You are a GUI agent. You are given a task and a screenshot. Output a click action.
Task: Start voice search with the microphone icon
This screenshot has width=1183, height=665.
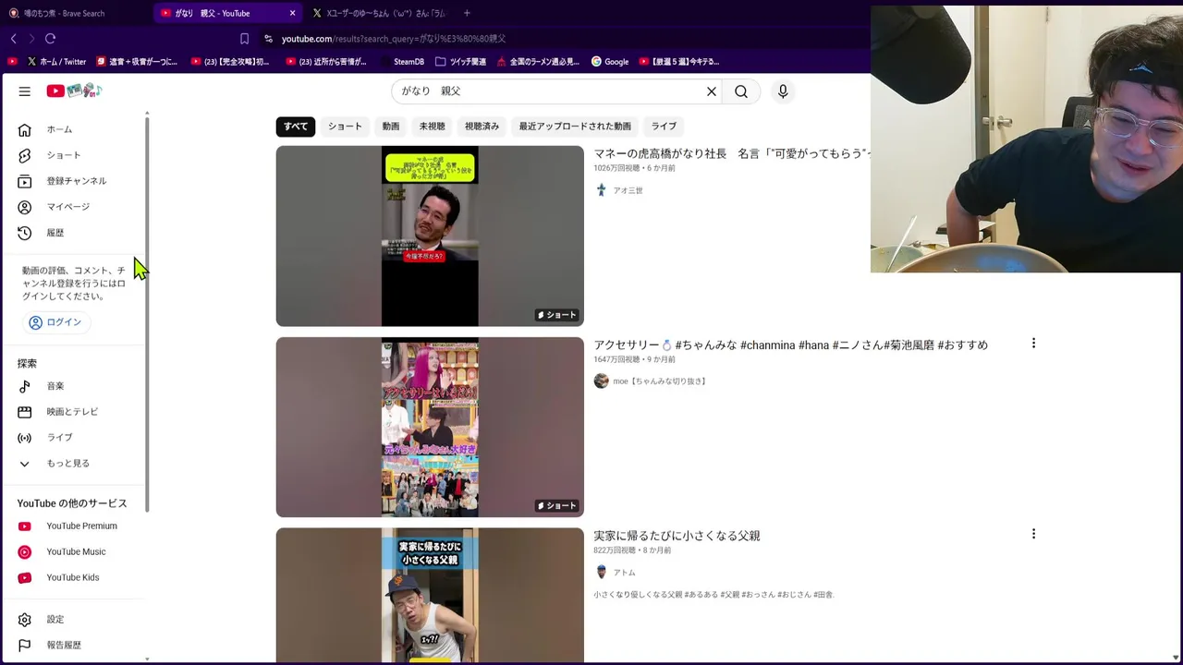pyautogui.click(x=783, y=91)
